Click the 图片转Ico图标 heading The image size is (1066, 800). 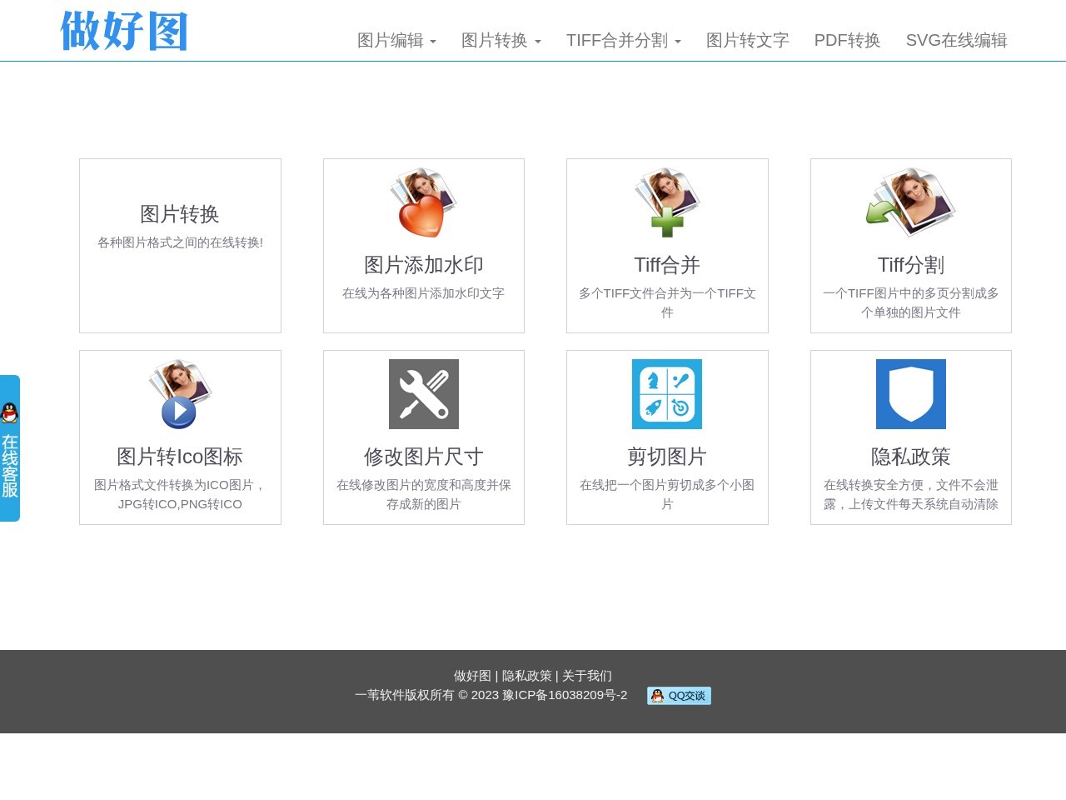point(180,457)
